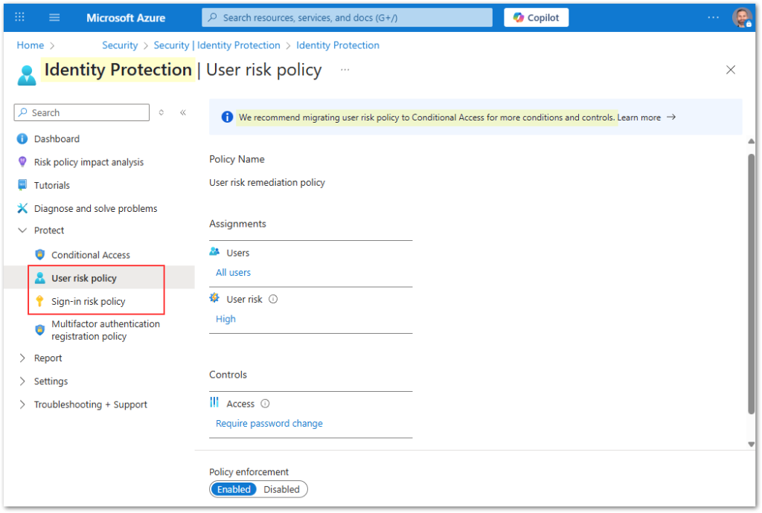Click the page title ellipsis options
Viewport: 762px width, 513px height.
pyautogui.click(x=345, y=69)
